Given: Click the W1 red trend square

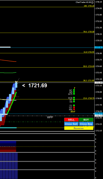Looking at the screenshot, I should point(74,107).
